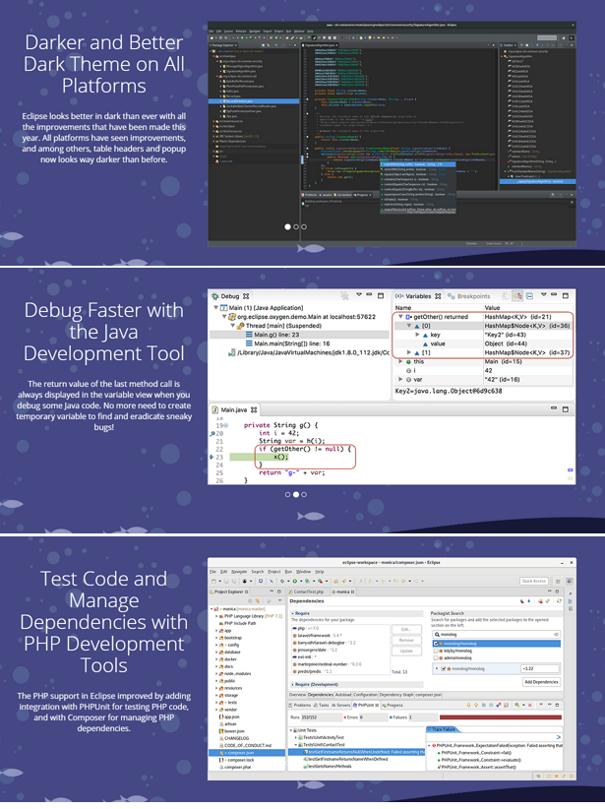Click the breakpoint marker at line 20
The width and height of the screenshot is (605, 809).
pyautogui.click(x=212, y=433)
